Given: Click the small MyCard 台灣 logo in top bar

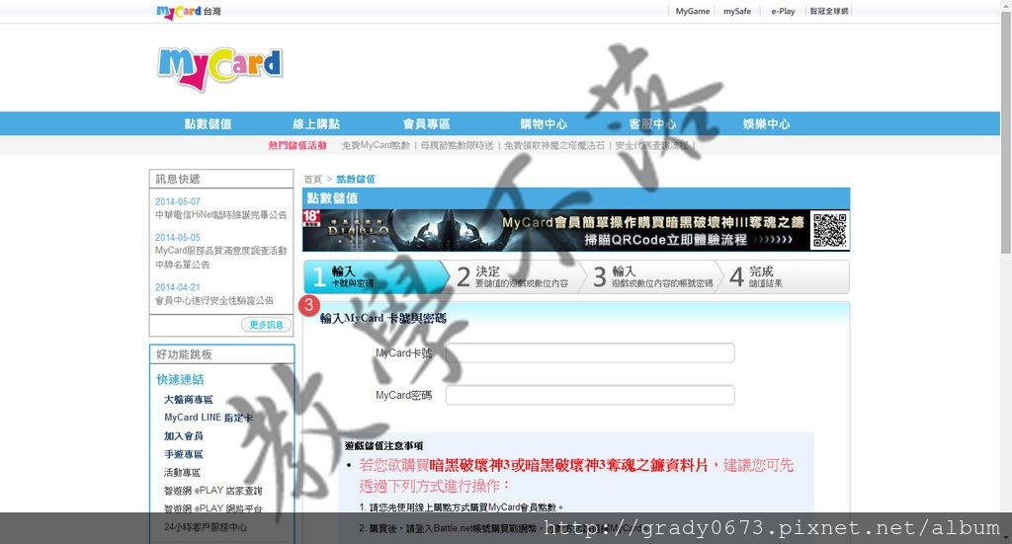Looking at the screenshot, I should pyautogui.click(x=189, y=12).
